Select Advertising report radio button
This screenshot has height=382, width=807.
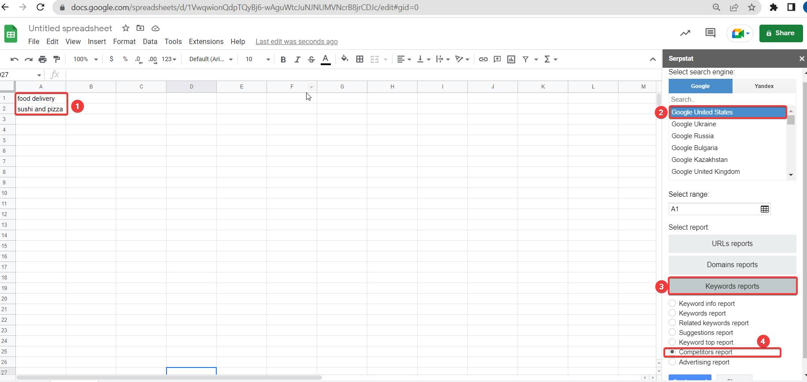click(672, 362)
